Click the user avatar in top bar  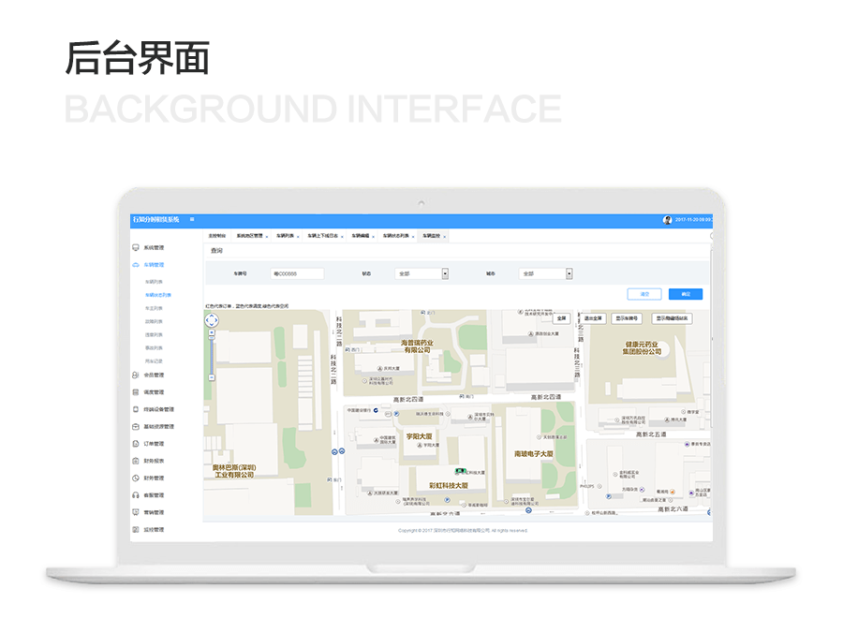click(x=668, y=220)
